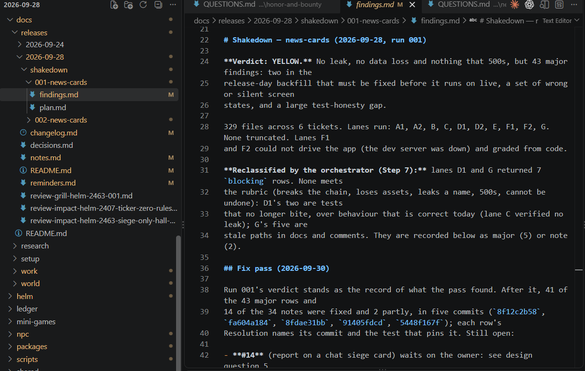The width and height of the screenshot is (585, 371).
Task: Expand the research folder
Action: (x=15, y=246)
